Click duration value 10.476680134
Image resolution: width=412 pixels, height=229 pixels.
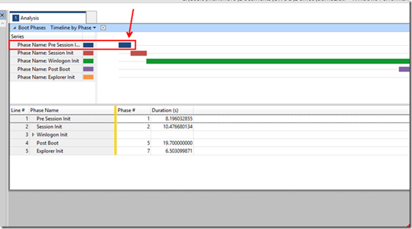(178, 127)
